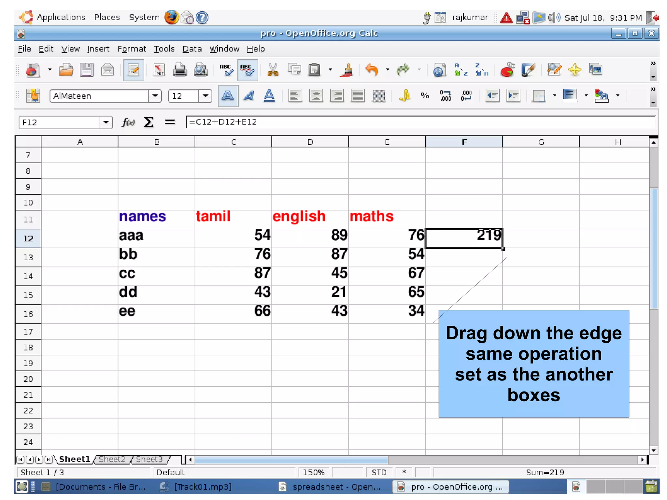
Task: Click the Increase Indent icon
Action: tap(513, 96)
